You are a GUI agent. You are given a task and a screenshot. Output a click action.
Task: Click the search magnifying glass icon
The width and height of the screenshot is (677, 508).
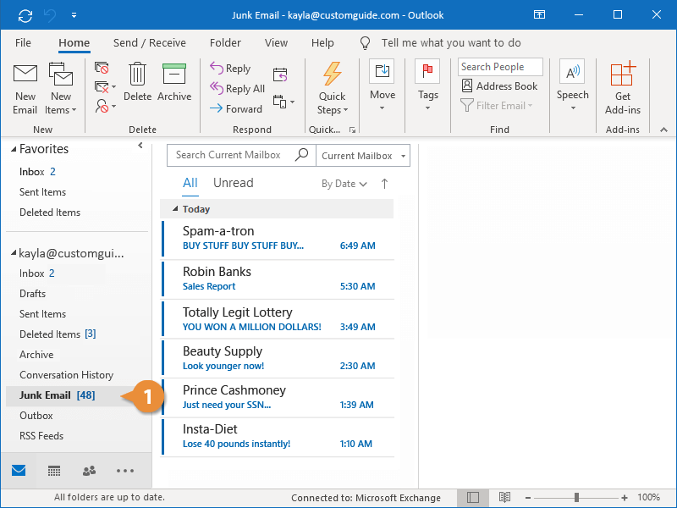(x=301, y=155)
